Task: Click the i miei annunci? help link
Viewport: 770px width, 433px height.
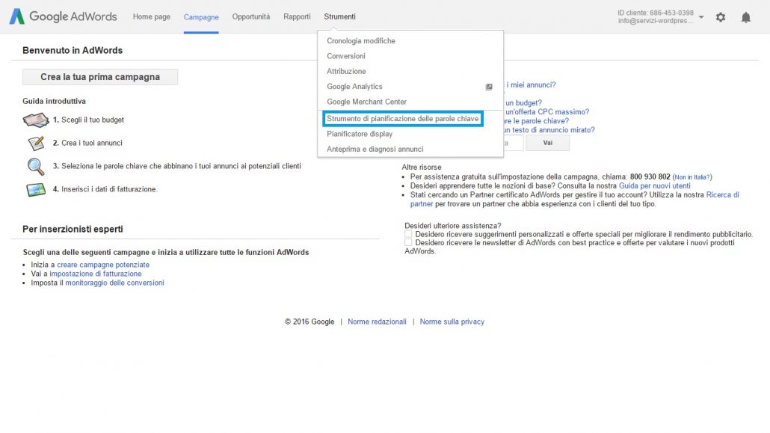Action: (531, 85)
